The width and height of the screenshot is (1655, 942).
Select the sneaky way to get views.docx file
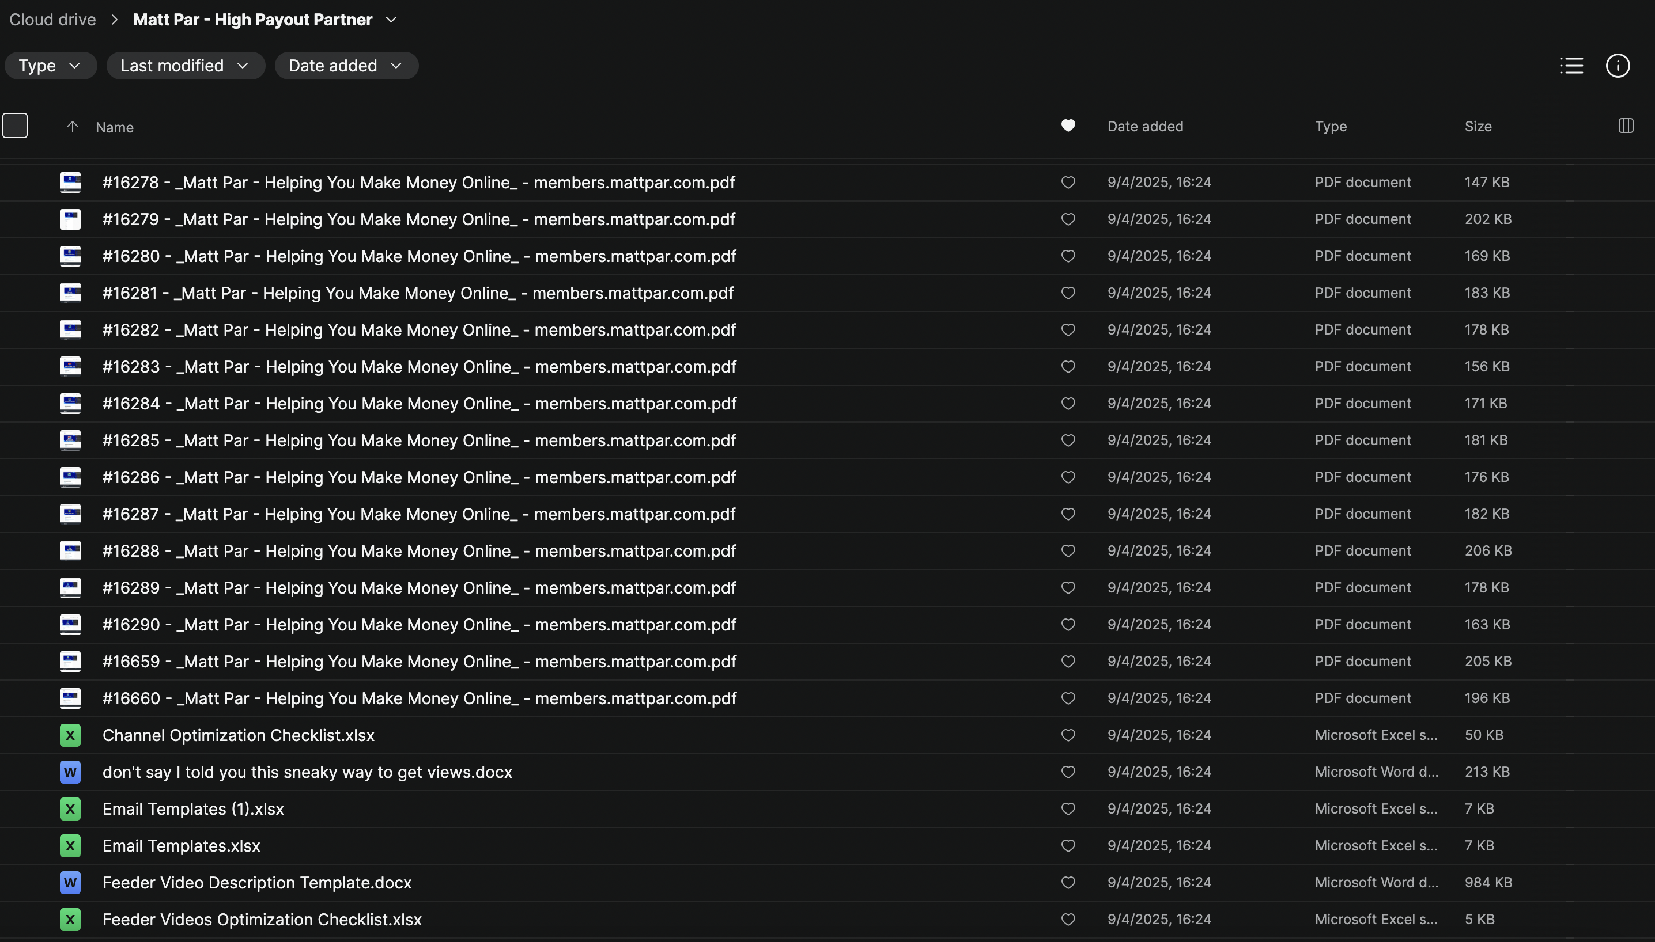307,772
